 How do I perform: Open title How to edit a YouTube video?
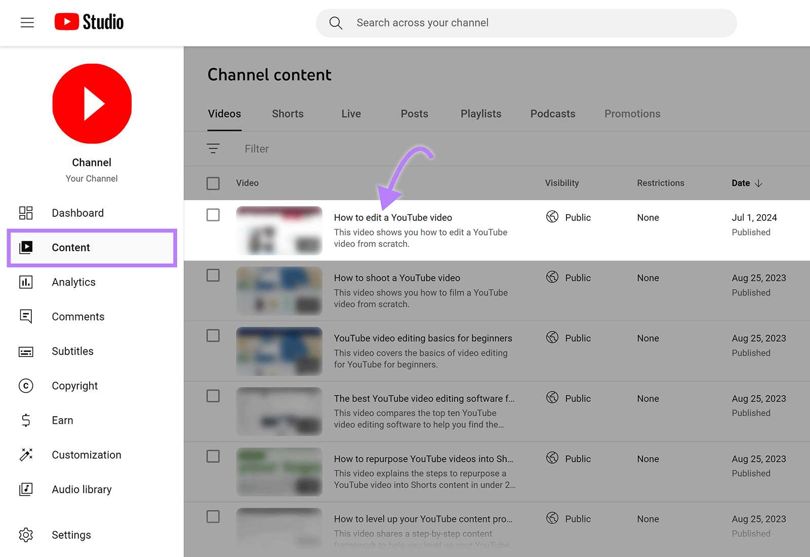click(393, 217)
